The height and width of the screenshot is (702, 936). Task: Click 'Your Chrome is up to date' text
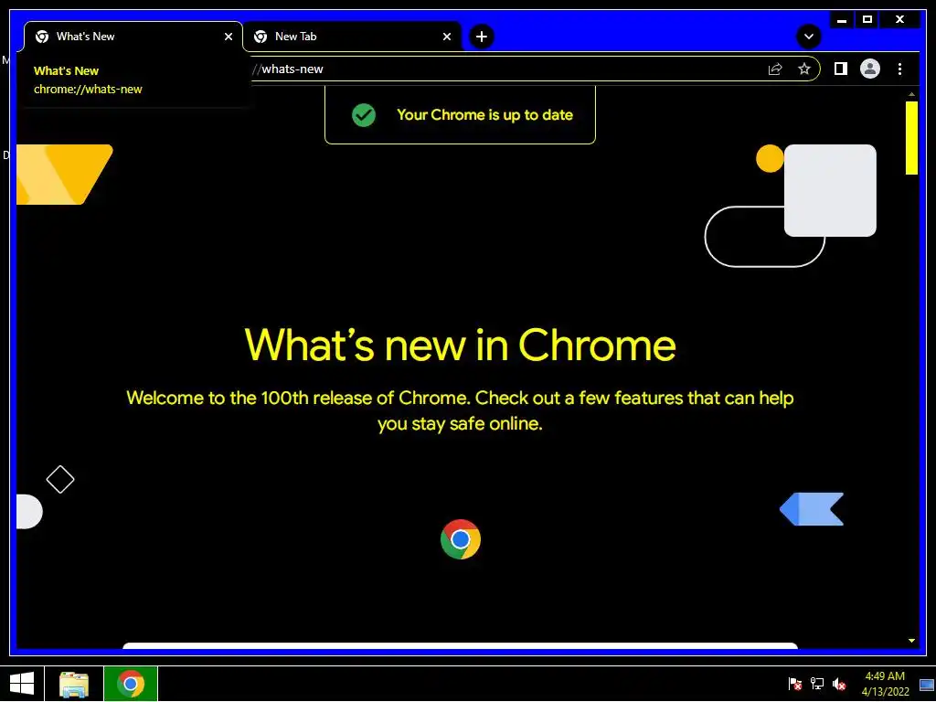coord(484,114)
